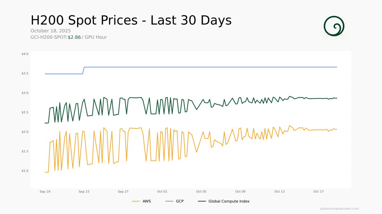
Task: Open the date range selector showing October 18, 2025
Action: 50,31
